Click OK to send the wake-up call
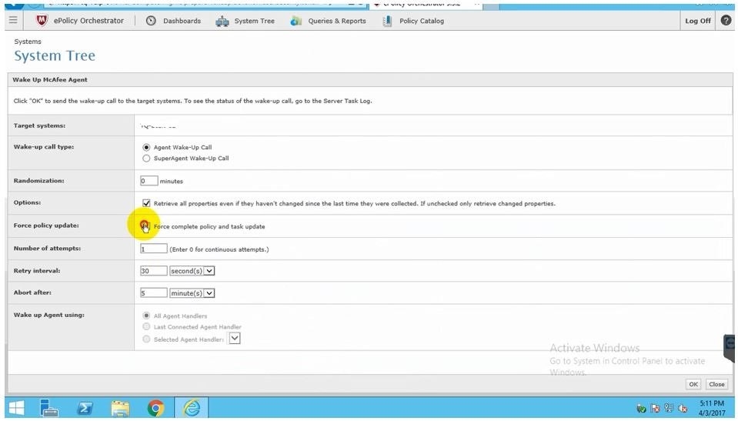 (x=693, y=384)
